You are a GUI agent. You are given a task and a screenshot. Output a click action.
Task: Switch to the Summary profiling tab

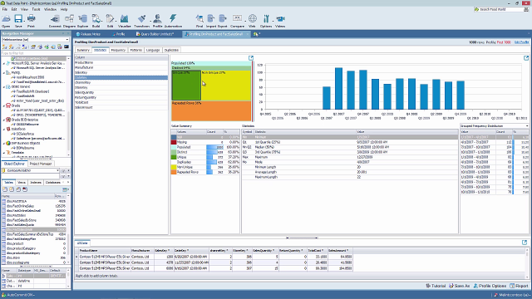click(x=83, y=50)
